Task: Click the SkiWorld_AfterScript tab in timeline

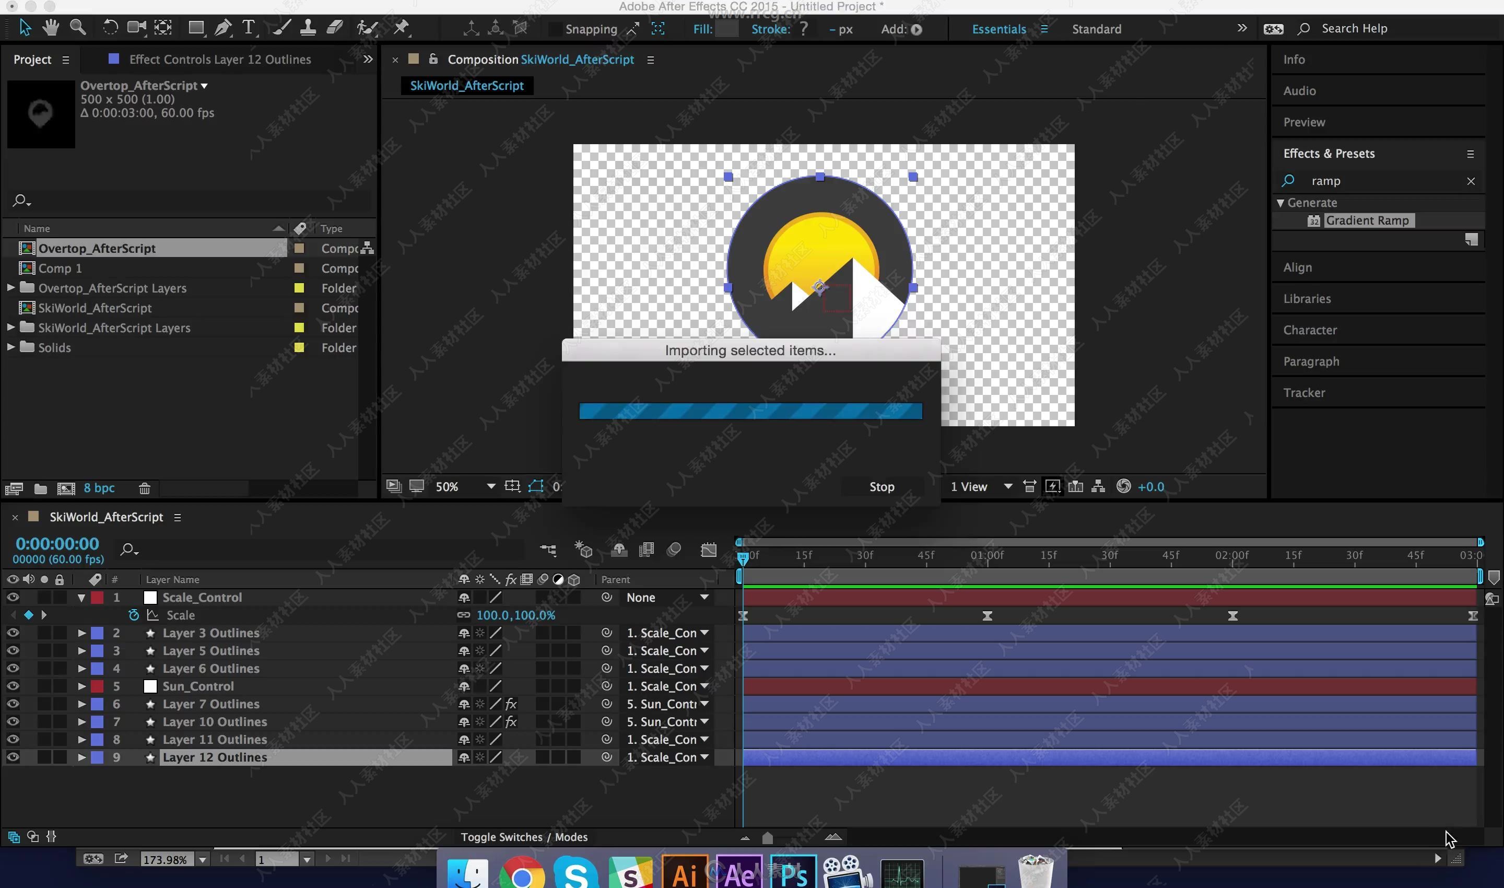Action: (104, 516)
